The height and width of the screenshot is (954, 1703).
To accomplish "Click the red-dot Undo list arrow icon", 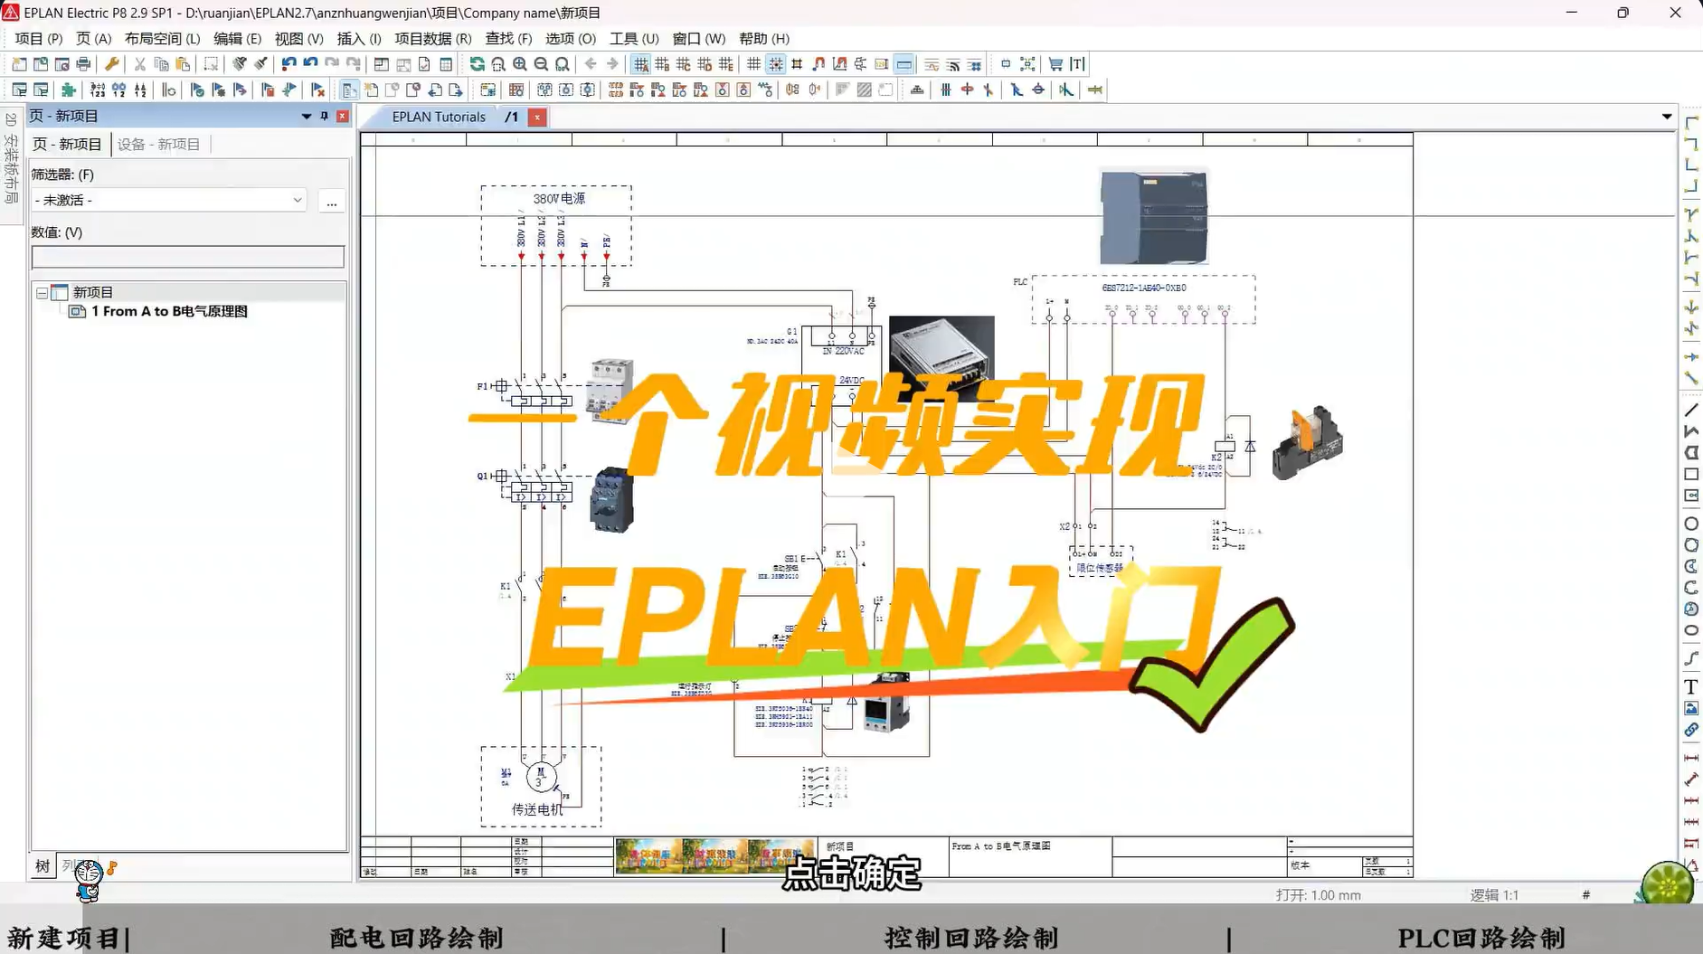I will tap(289, 64).
